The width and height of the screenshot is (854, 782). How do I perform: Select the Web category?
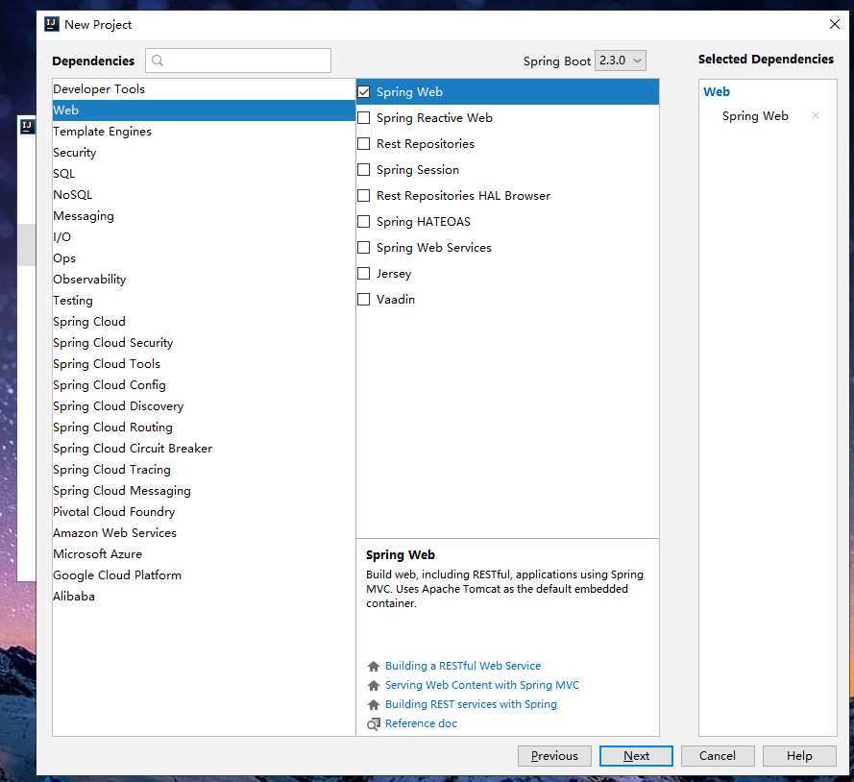point(204,110)
